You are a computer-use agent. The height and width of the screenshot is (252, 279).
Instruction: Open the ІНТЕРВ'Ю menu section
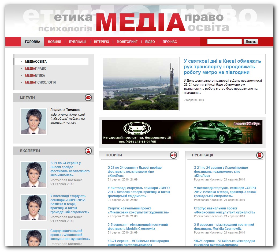pos(102,42)
